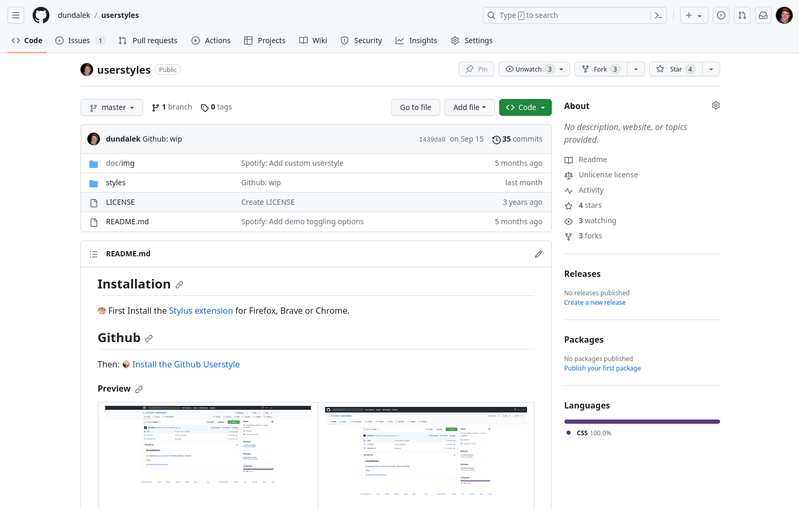View 3 watching link
The image size is (799, 509).
click(591, 221)
